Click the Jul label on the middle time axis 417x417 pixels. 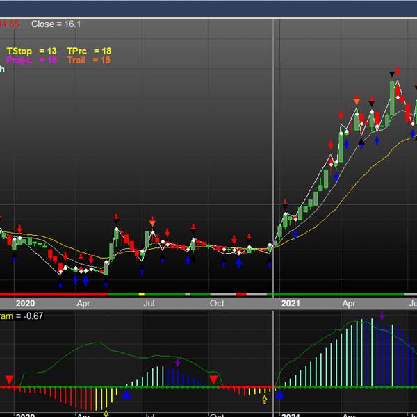[149, 304]
